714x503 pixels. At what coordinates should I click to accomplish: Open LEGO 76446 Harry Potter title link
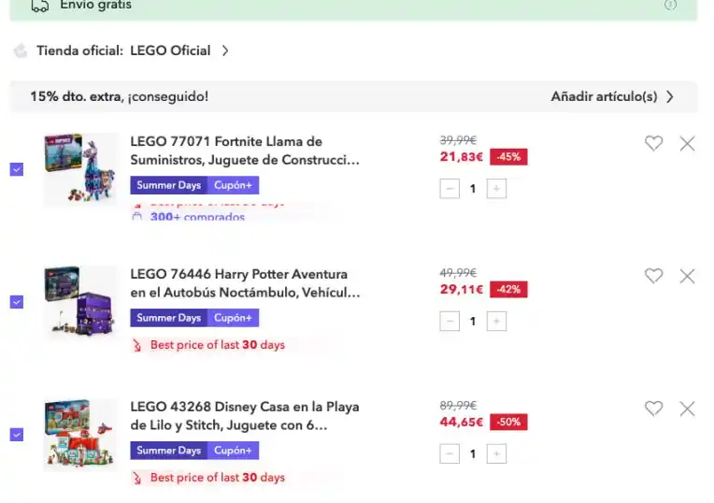(245, 283)
